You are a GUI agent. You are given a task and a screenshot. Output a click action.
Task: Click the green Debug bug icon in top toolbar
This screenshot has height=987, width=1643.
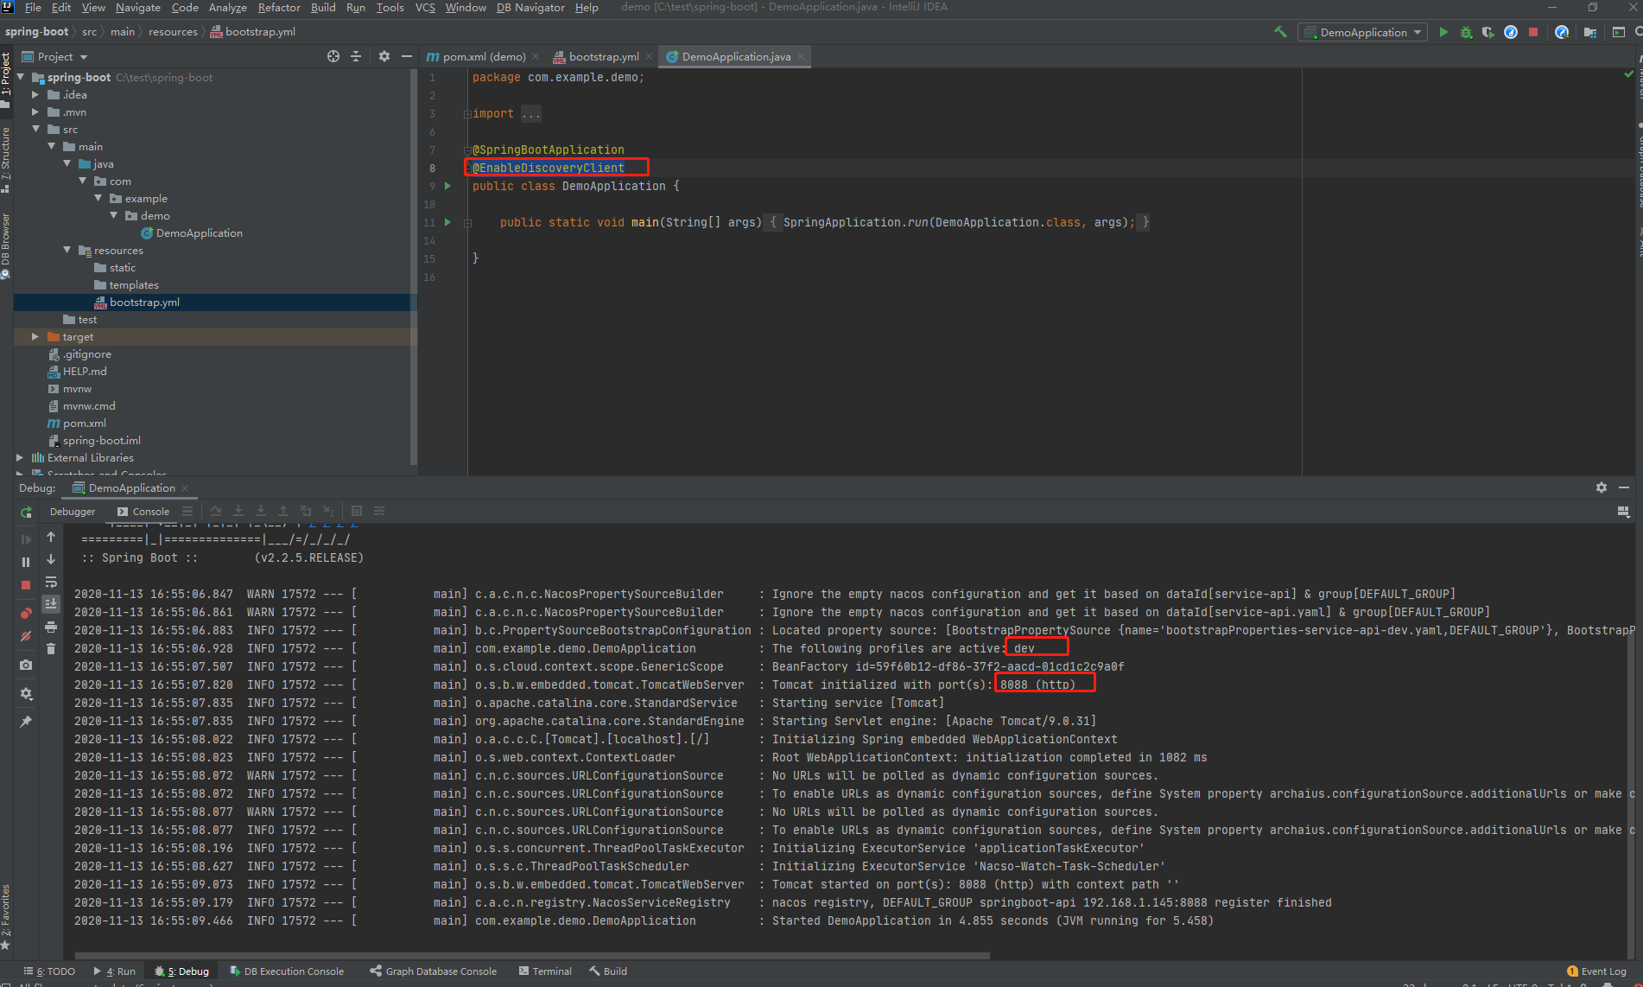tap(1466, 32)
